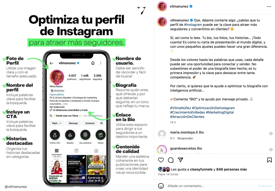Save post with the bookmark icon
Screen dimensions: 275x191
click(x=269, y=160)
